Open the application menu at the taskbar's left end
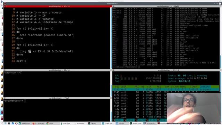 (1, 123)
